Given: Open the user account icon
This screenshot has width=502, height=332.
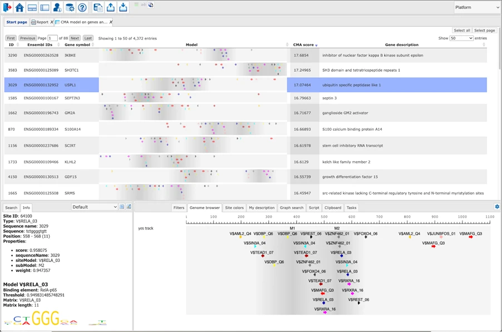Looking at the screenshot, I should tap(57, 7).
